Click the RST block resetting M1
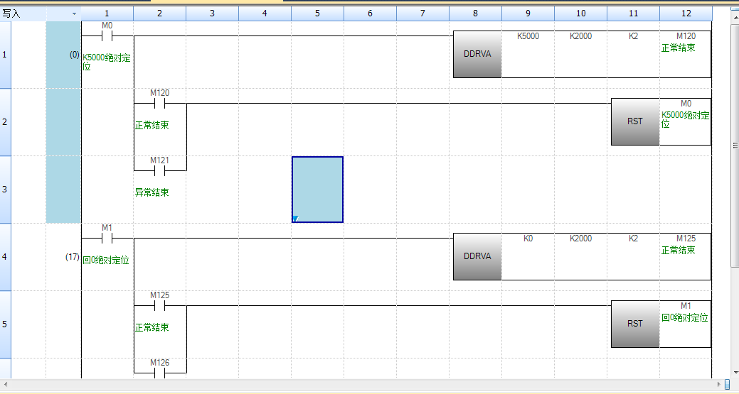This screenshot has width=739, height=394. tap(635, 324)
